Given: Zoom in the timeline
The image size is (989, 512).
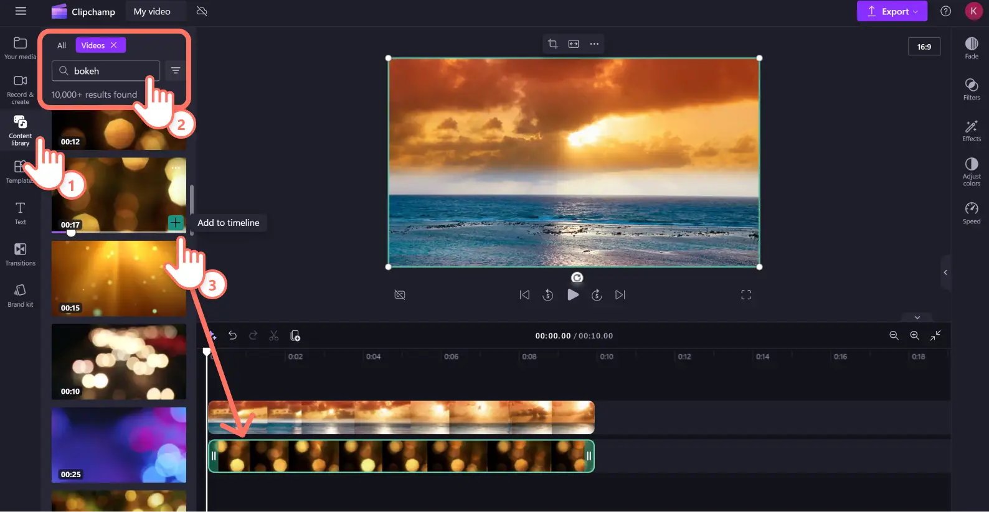Looking at the screenshot, I should 914,335.
